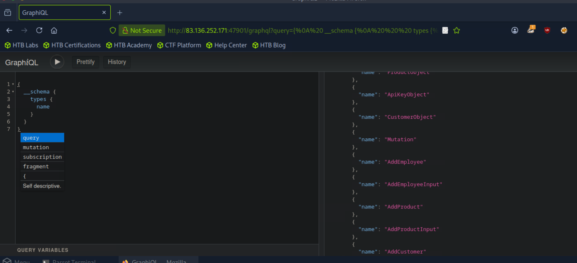Select 'mutation' from autocomplete list
The image size is (577, 263).
(x=36, y=147)
